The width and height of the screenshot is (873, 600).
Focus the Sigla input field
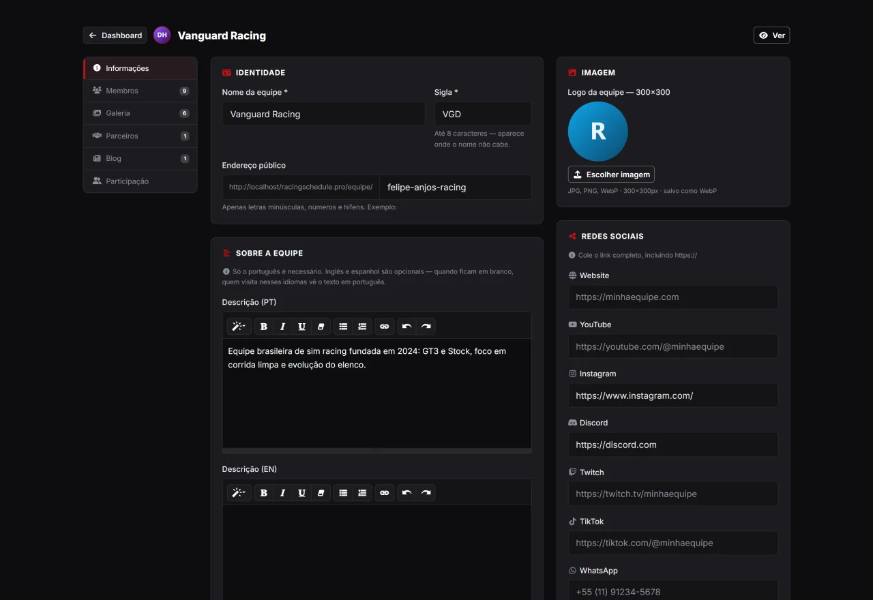[x=483, y=114]
